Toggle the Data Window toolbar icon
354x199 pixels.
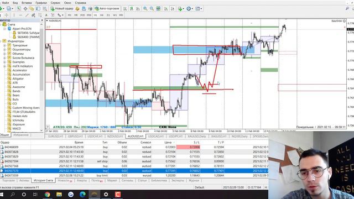[x=25, y=9]
